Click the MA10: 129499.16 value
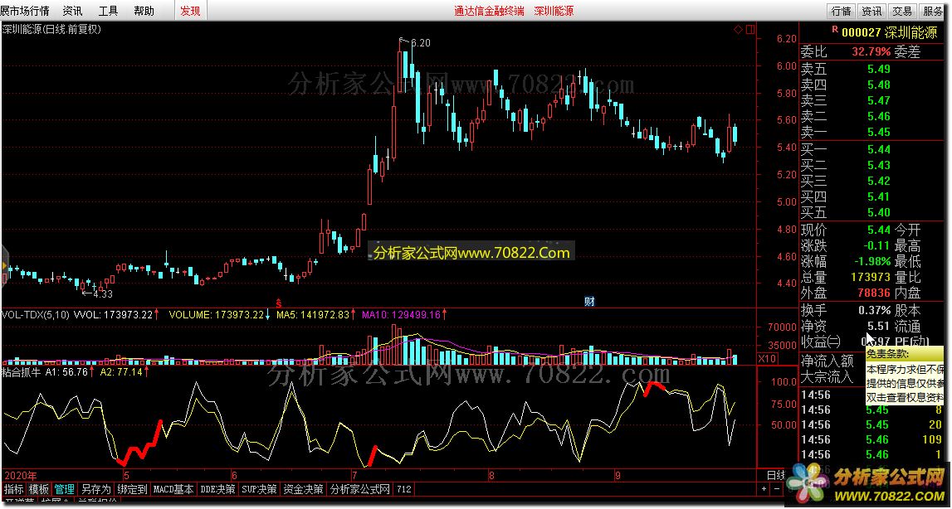Viewport: 952px width, 509px height. 402,314
